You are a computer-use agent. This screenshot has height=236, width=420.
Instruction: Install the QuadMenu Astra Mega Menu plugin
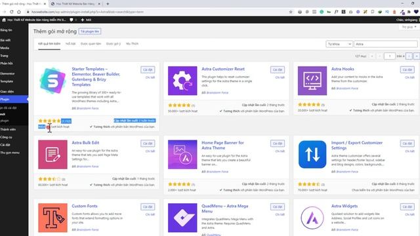(x=277, y=207)
